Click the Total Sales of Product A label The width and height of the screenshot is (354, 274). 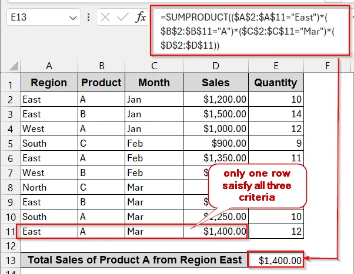[x=134, y=260]
